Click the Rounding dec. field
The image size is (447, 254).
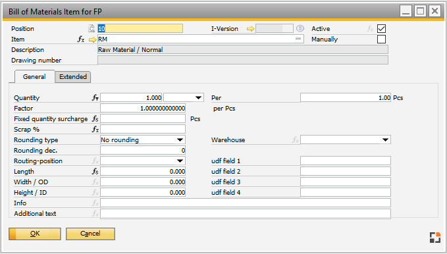click(143, 151)
